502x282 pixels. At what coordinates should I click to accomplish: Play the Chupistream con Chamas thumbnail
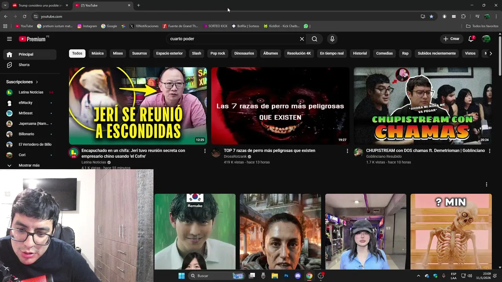[422, 106]
